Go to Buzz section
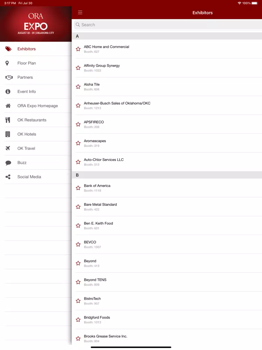 tap(36, 163)
